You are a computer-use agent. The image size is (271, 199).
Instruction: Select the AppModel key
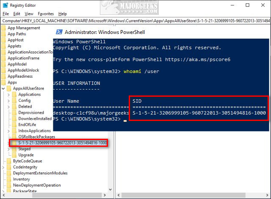pos(17,64)
